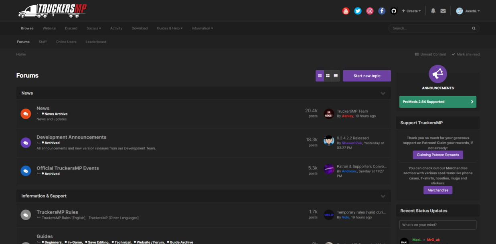Image resolution: width=496 pixels, height=244 pixels.
Task: Open the Twitter icon in the header
Action: point(358,11)
